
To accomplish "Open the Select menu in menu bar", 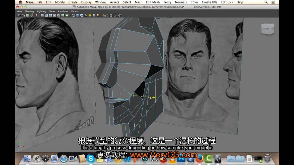I will tap(127, 2).
